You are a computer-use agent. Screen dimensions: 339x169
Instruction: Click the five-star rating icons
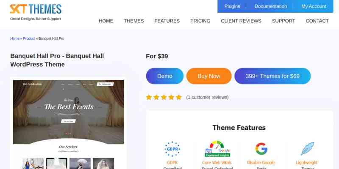coord(164,97)
